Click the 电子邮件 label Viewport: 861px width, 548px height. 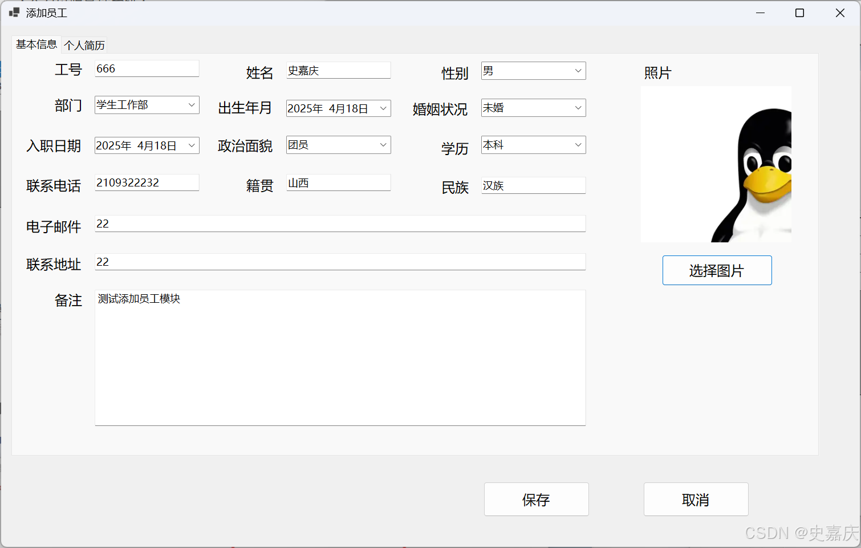pyautogui.click(x=54, y=227)
